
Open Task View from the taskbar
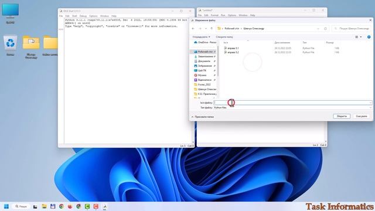pos(35,206)
